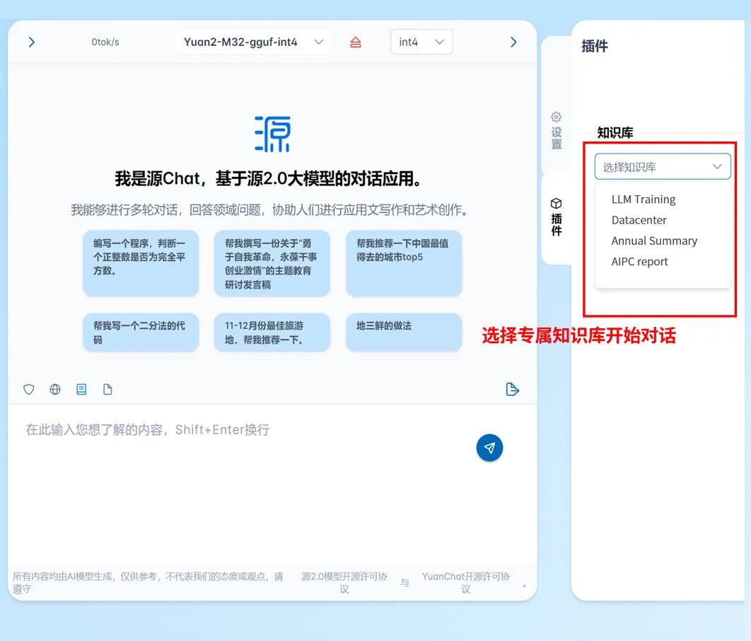
Task: Click the 地三鲜的做法 prompt card
Action: coord(403,332)
